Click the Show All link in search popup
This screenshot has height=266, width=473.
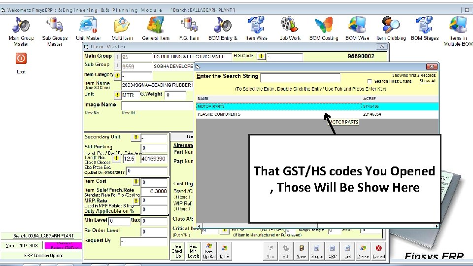point(427,81)
